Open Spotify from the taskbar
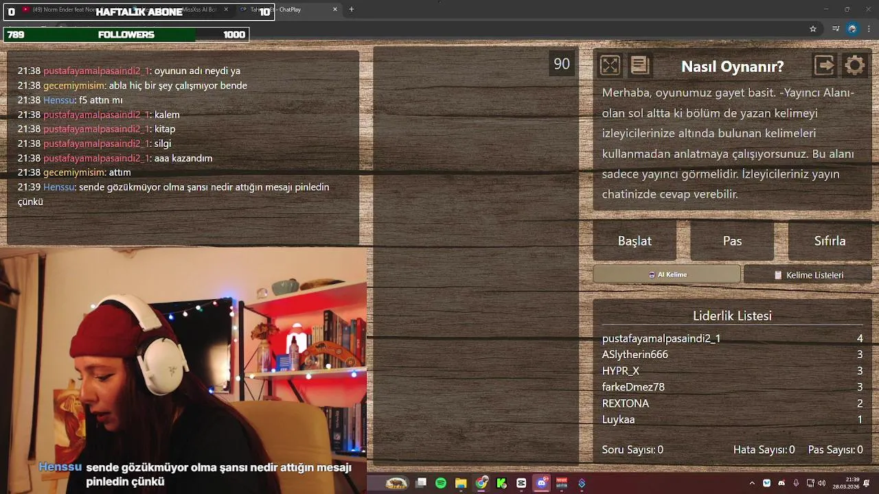Screen dimensions: 879x494 point(441,483)
